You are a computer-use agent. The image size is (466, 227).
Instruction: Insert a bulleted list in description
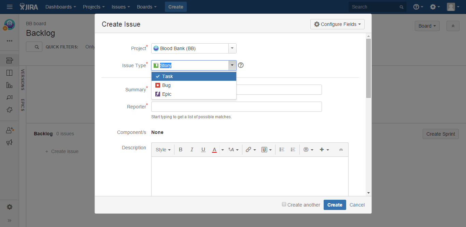click(282, 150)
